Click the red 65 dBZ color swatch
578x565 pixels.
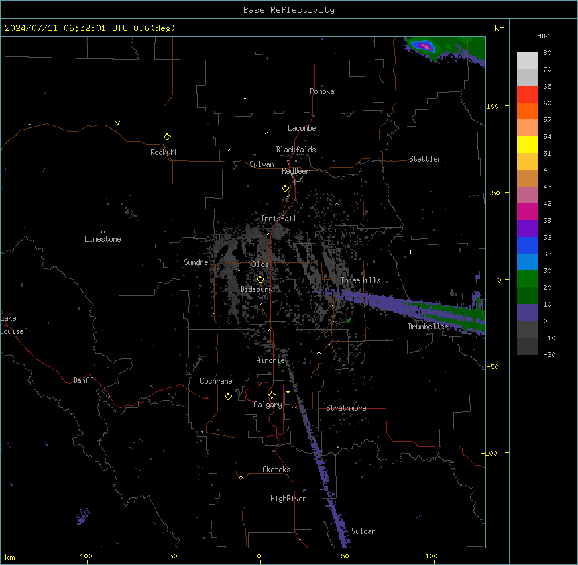(527, 95)
